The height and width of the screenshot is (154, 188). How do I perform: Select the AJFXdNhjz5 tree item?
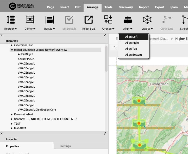[x=26, y=54]
